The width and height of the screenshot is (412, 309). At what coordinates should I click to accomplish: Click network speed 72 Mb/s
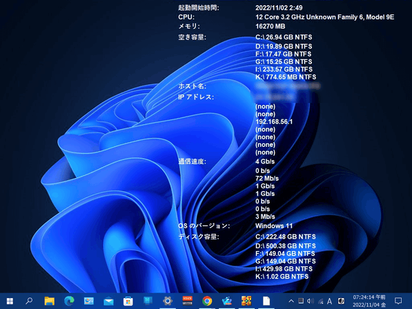pos(267,179)
